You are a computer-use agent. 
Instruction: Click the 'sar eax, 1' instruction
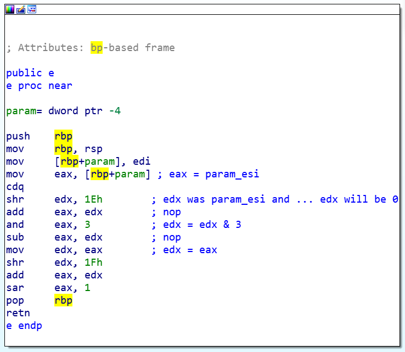click(48, 288)
